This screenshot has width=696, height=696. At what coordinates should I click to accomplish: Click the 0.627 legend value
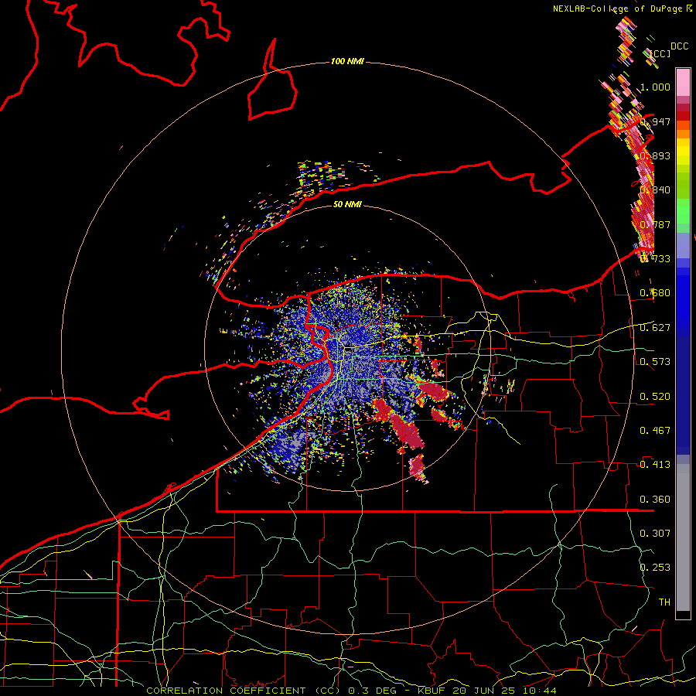click(655, 328)
